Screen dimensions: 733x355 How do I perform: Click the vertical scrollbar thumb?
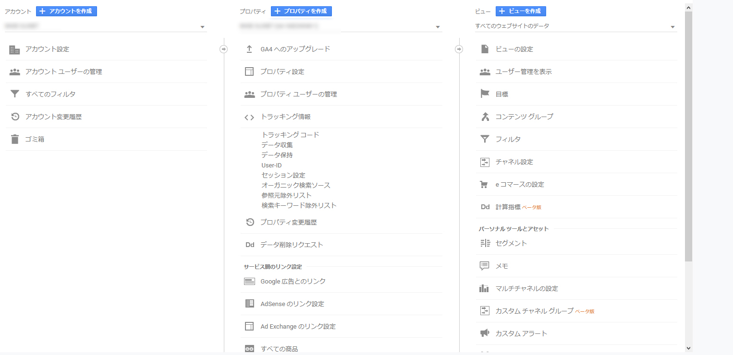click(x=688, y=137)
